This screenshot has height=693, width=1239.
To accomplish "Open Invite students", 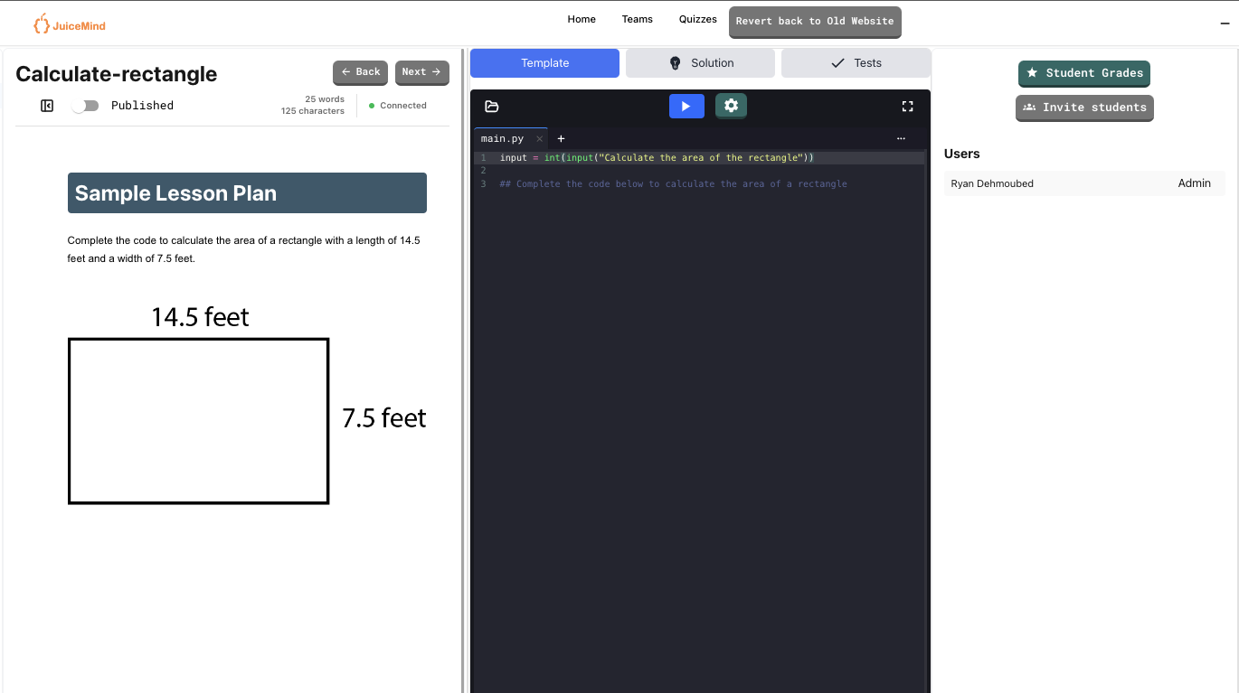I will pos(1083,108).
